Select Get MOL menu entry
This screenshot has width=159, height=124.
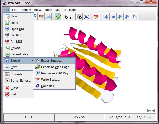pyautogui.click(x=19, y=42)
